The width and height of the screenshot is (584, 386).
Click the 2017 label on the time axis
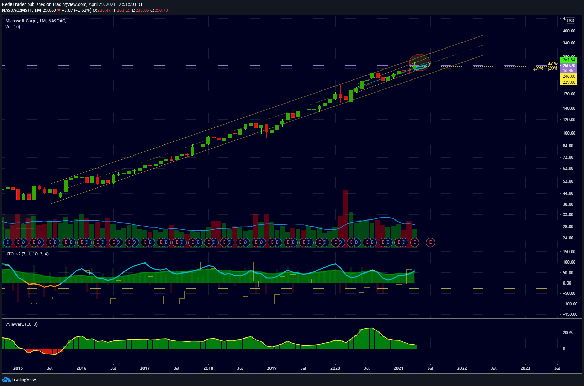(145, 368)
